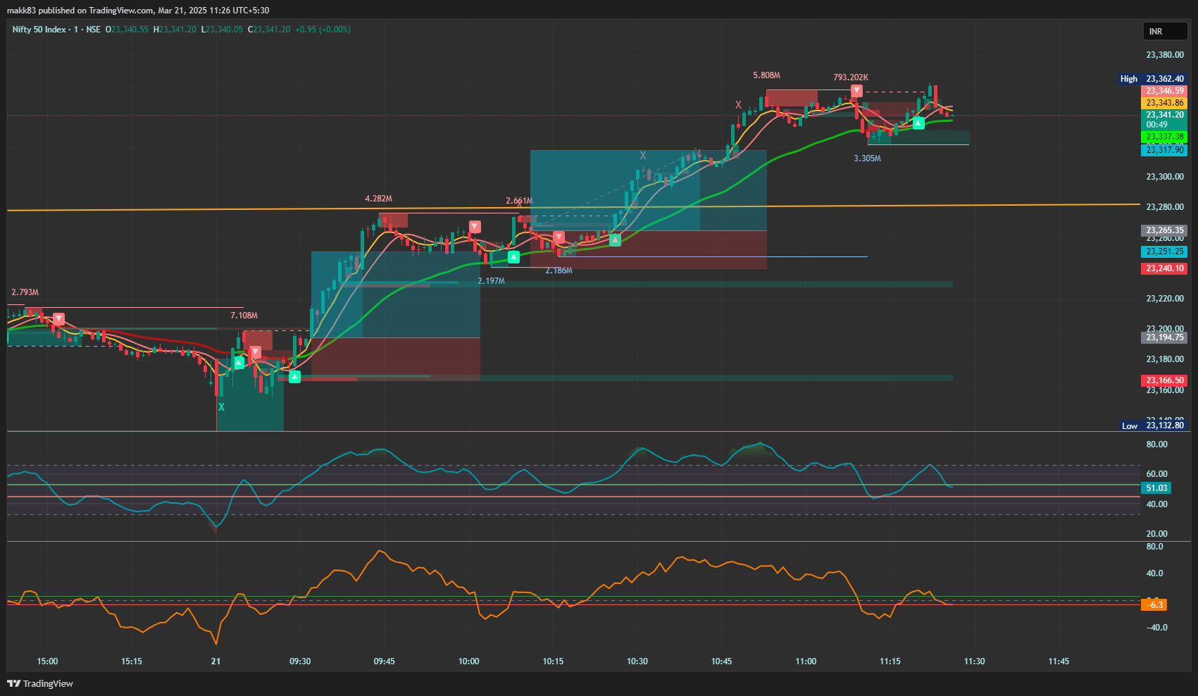1198x696 pixels.
Task: Click the pink X marker near 5.808M
Action: tap(738, 105)
